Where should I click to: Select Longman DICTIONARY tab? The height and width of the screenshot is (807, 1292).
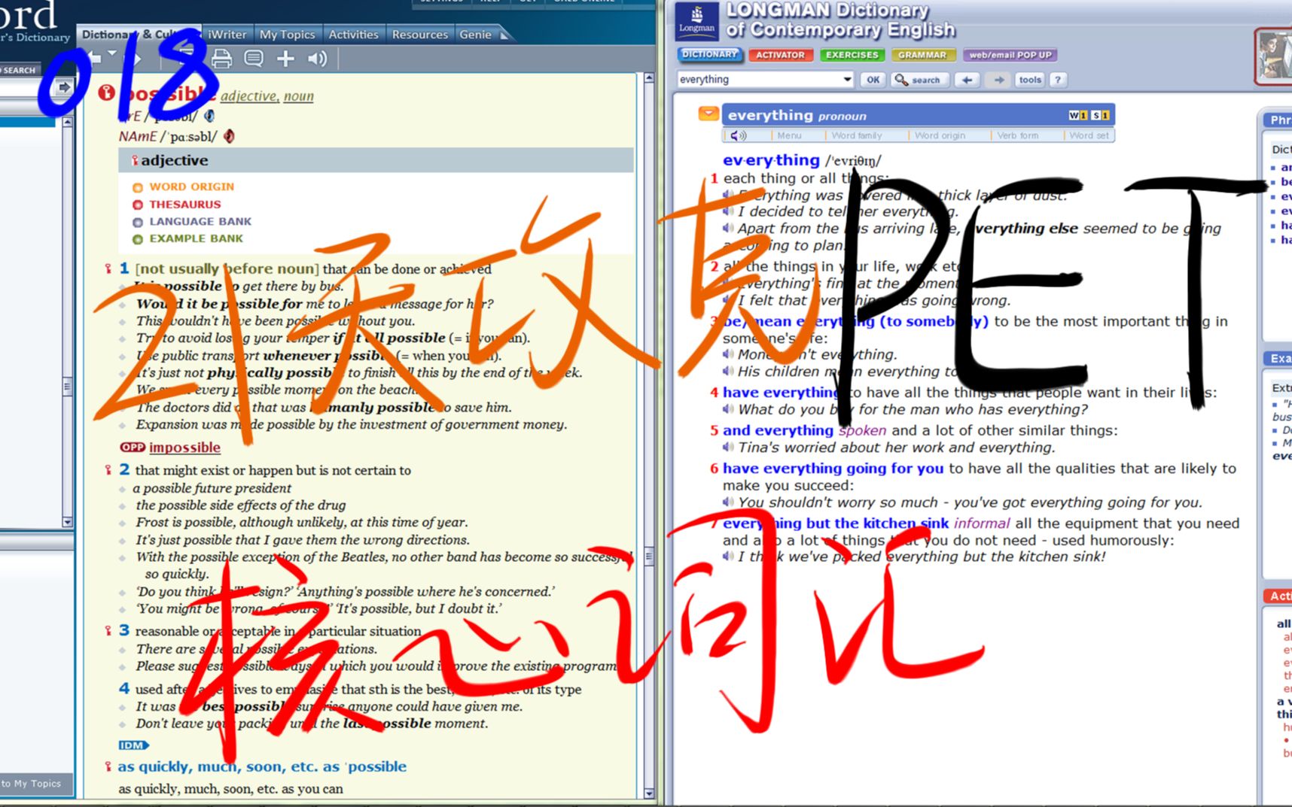709,55
